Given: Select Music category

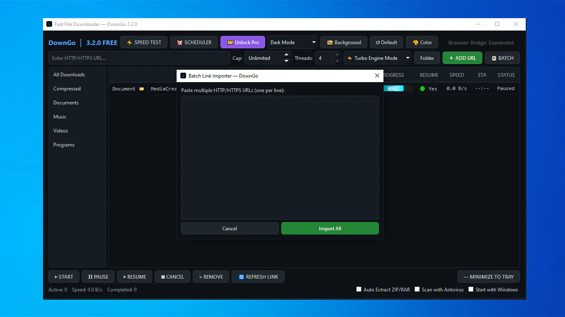Looking at the screenshot, I should point(77,117).
